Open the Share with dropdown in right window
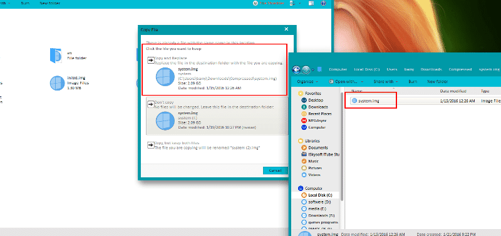 coord(386,82)
